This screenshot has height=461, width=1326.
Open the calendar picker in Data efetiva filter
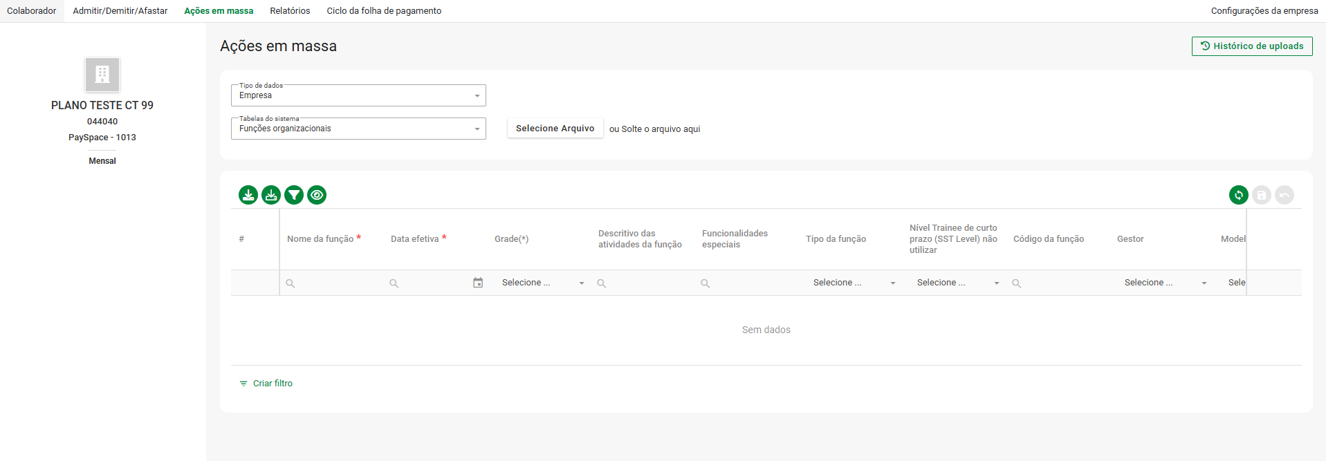point(477,283)
